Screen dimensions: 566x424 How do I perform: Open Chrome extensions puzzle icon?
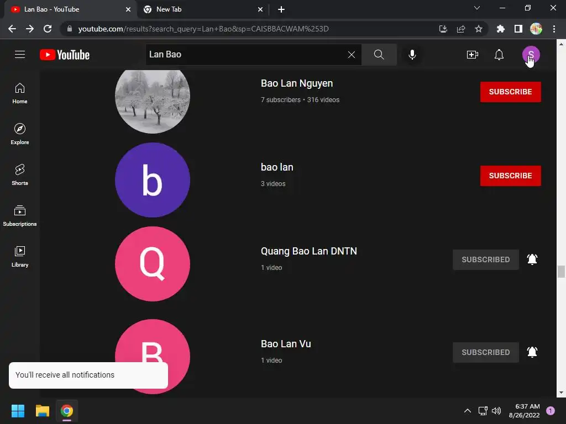[x=500, y=29]
